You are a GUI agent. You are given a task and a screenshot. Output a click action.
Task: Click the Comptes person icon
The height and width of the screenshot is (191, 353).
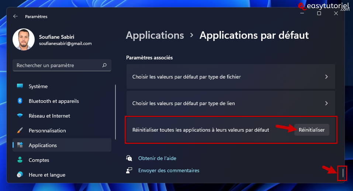click(x=20, y=160)
